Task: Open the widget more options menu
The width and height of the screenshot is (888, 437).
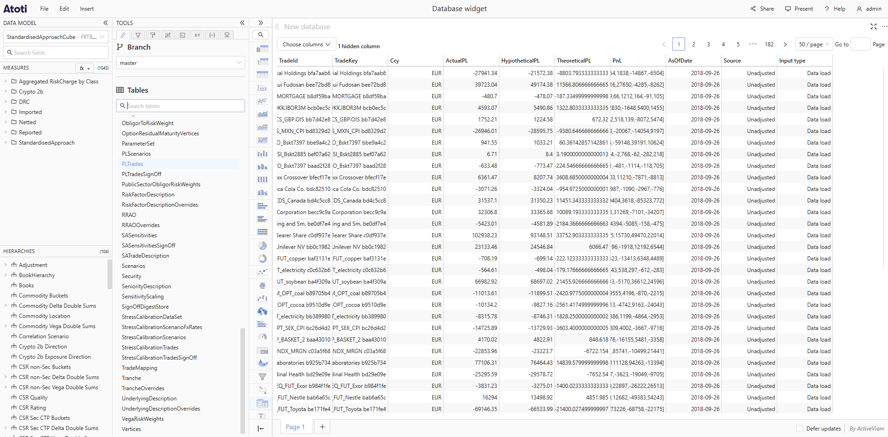Action: [884, 26]
